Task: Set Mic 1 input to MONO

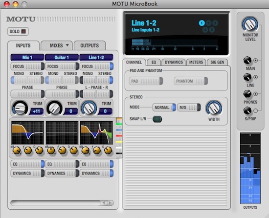Action: coord(19,80)
